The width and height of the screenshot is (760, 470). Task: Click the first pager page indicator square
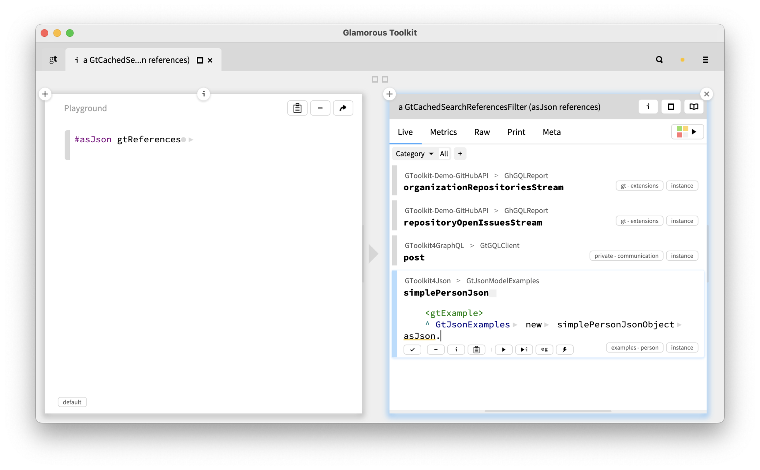(x=374, y=79)
